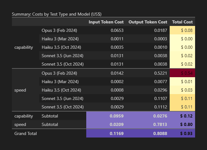
Task: Click the input cost value 0.0035
Action: [117, 47]
